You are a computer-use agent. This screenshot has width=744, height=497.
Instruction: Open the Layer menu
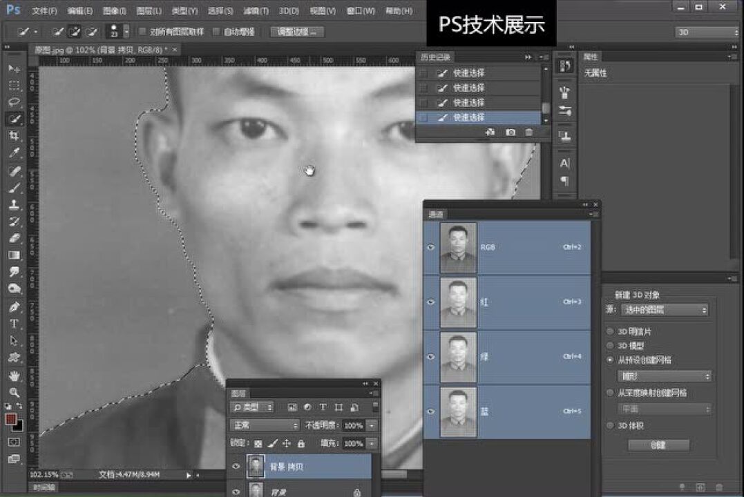pos(149,10)
